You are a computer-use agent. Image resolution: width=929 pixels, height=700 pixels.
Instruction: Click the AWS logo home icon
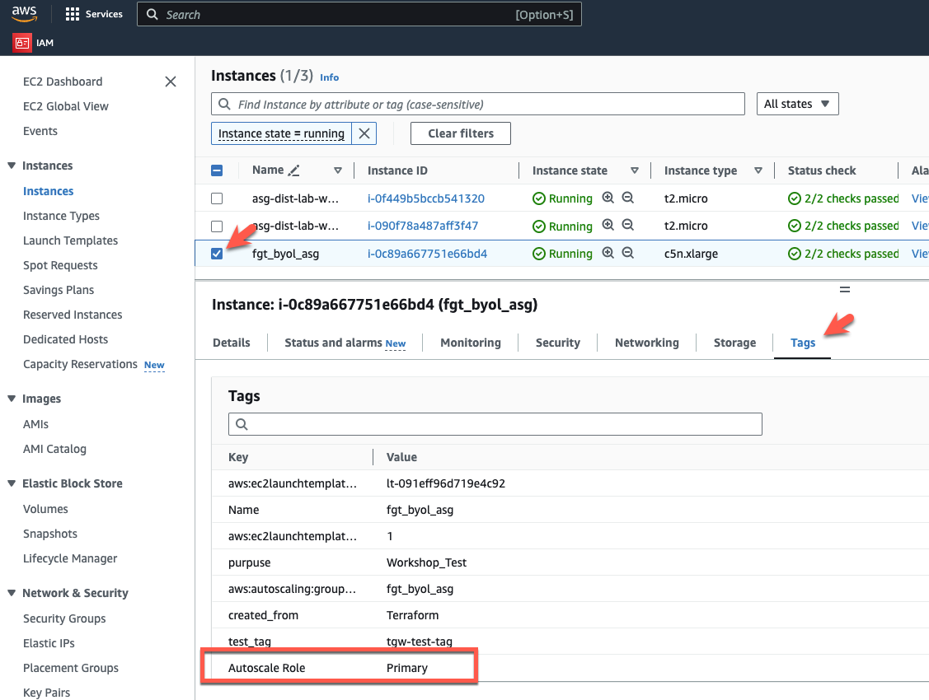(x=24, y=14)
